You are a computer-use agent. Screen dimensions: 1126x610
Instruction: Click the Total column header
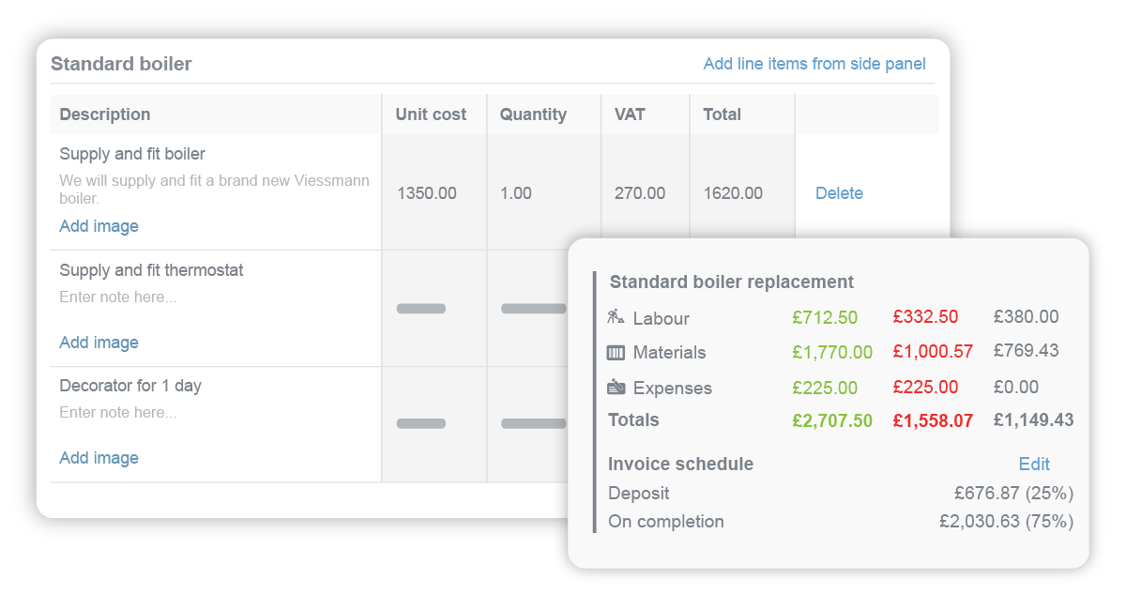coord(723,114)
